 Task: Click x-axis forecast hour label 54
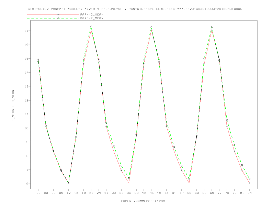[174, 193]
